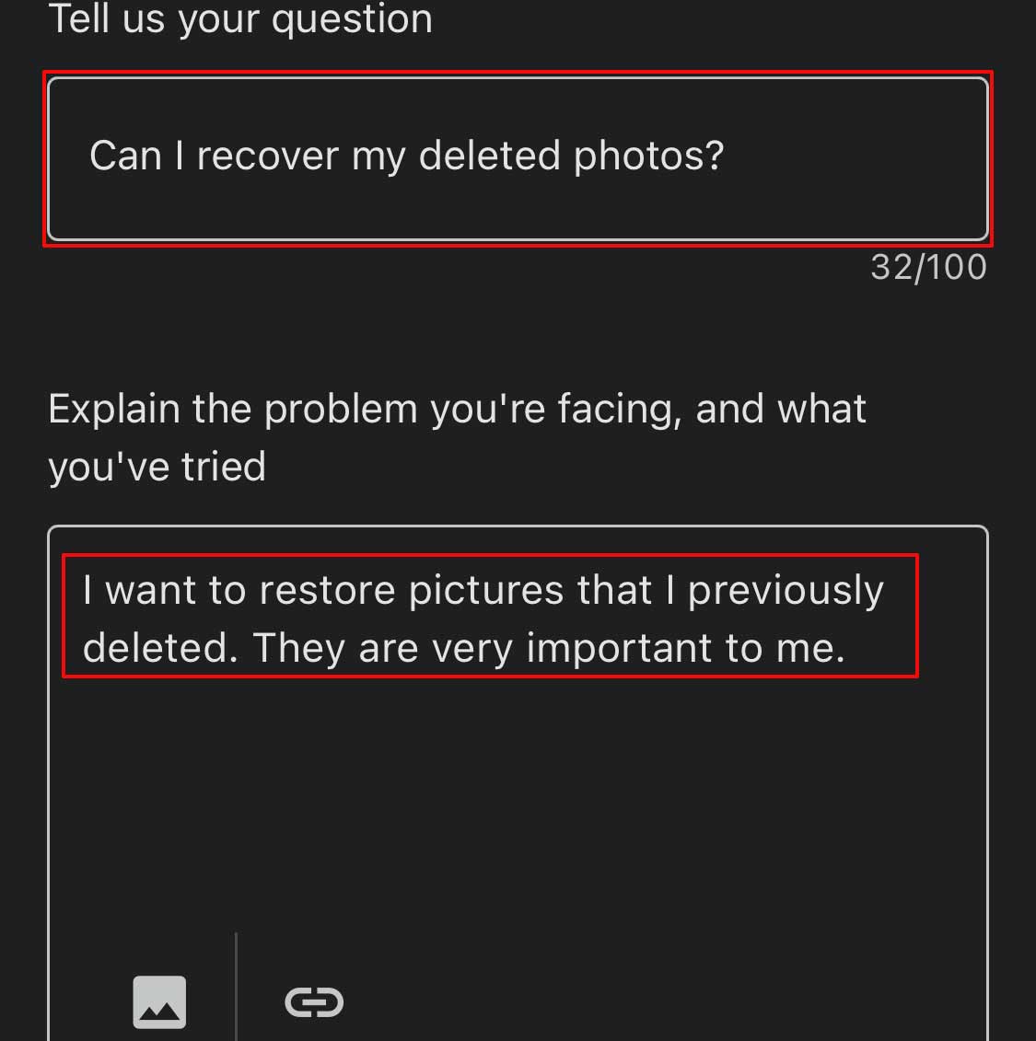
Task: Click the 'you've tried' label line
Action: pos(157,468)
